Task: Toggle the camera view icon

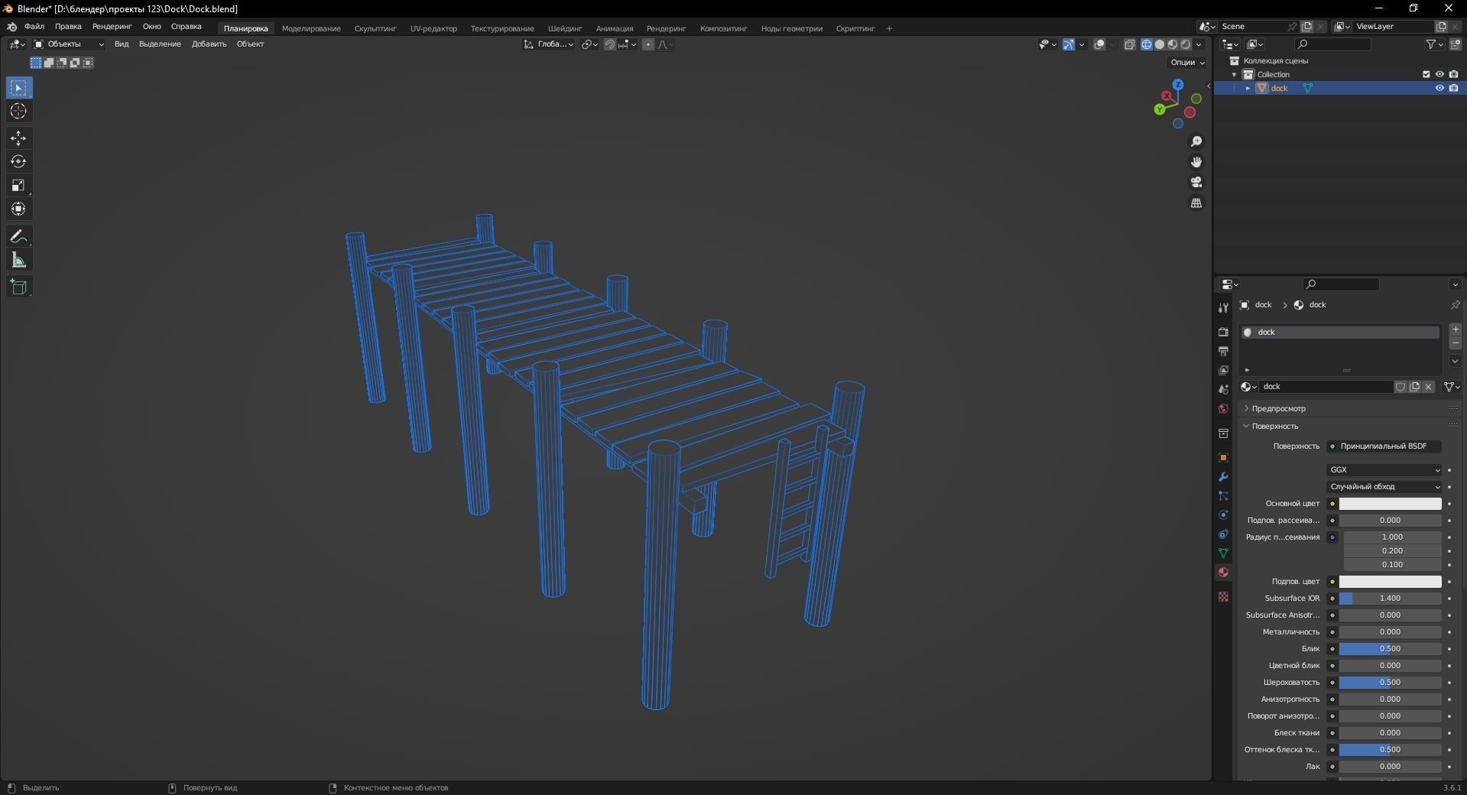Action: coord(1196,182)
